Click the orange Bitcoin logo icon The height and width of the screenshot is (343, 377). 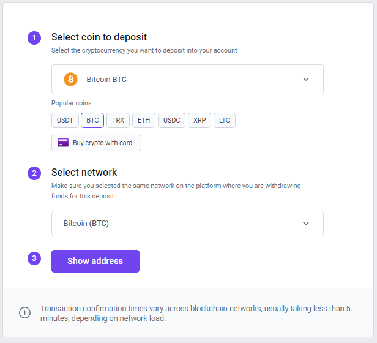70,79
